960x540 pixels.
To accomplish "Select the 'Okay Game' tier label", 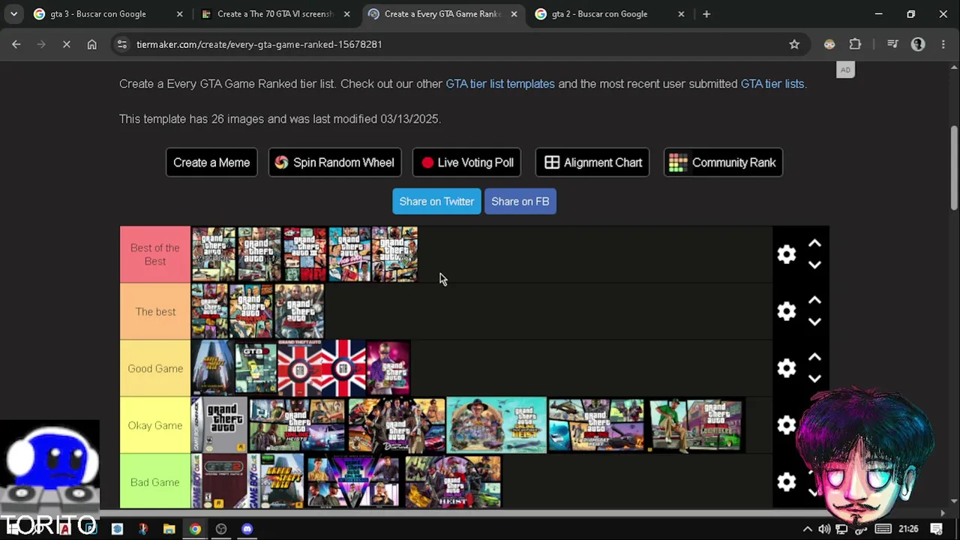I will (x=155, y=425).
